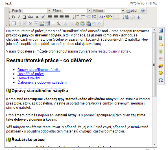Image resolution: width=168 pixels, height=150 pixels.
Task: Insert a text field
Action: tap(36, 23)
